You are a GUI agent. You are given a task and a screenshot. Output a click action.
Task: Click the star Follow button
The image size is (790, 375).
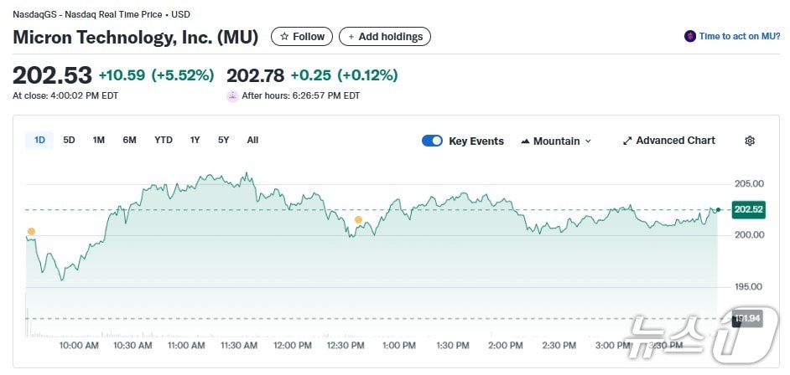[x=302, y=37]
